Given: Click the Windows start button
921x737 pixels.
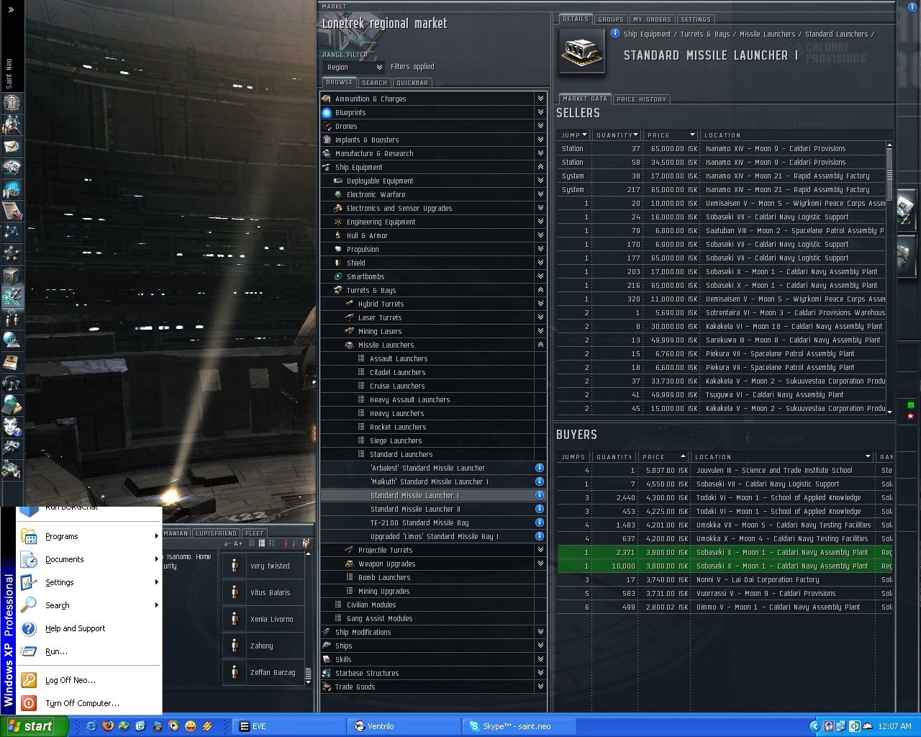Looking at the screenshot, I should (x=35, y=726).
